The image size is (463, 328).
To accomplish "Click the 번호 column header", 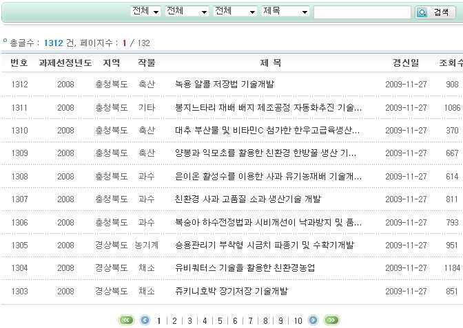I will 19,63.
